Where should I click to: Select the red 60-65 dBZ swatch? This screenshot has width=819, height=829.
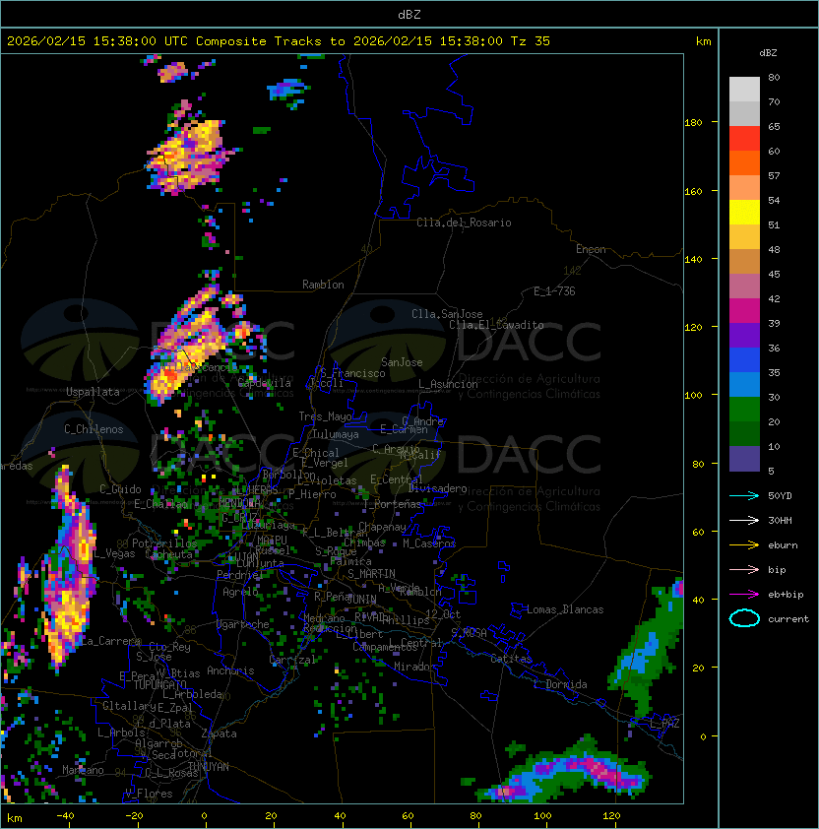pos(744,139)
